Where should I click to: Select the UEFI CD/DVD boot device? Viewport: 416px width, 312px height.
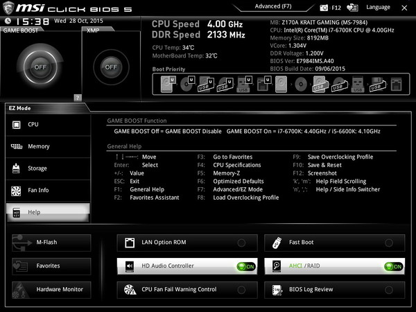tap(188, 84)
